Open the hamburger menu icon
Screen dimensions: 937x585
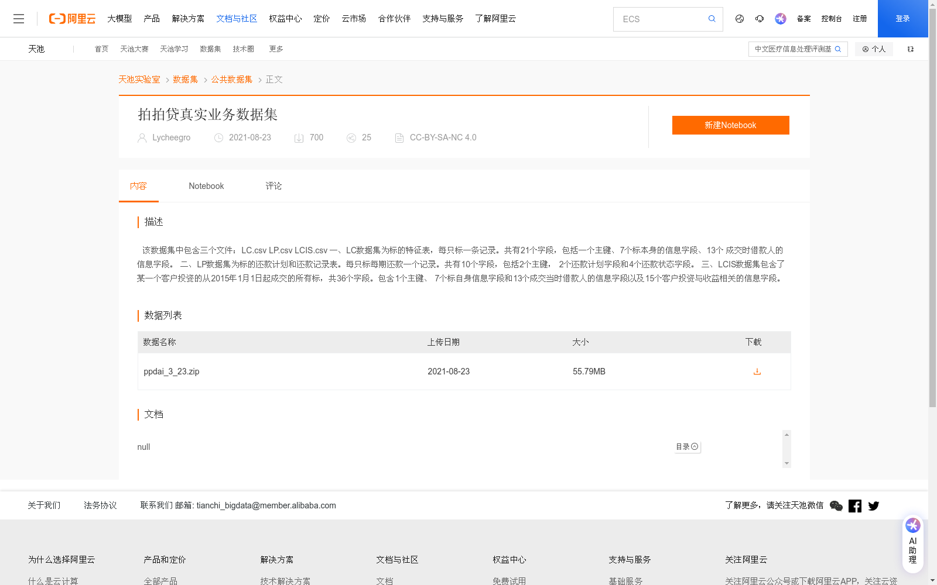point(19,19)
